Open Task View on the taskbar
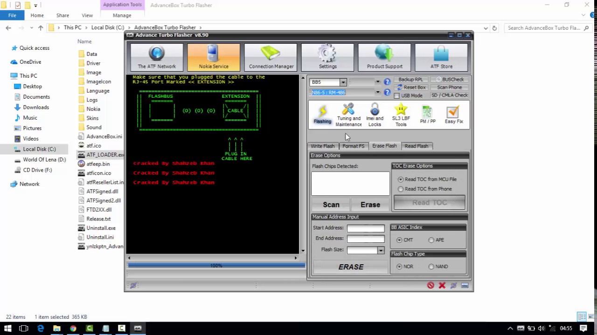The width and height of the screenshot is (597, 335). [24, 328]
